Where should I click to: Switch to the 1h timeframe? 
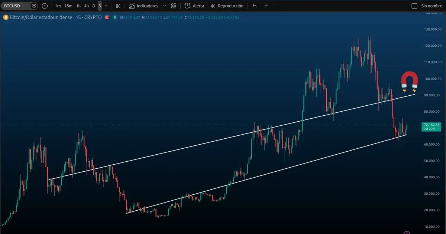pyautogui.click(x=78, y=6)
